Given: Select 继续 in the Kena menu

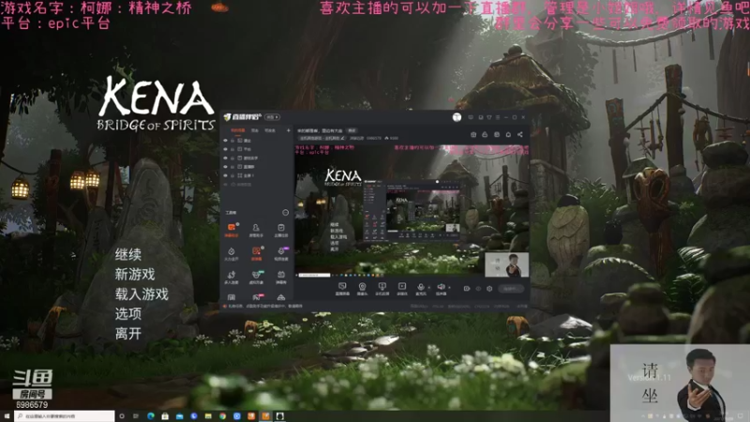Looking at the screenshot, I should coord(128,254).
